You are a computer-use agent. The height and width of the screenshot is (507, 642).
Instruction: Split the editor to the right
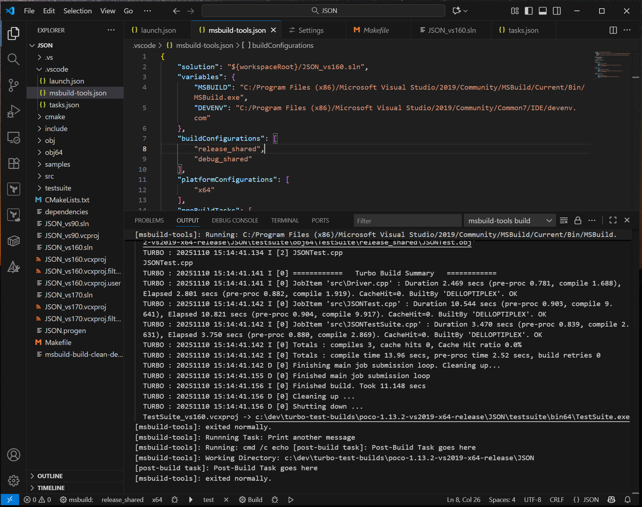coord(613,30)
